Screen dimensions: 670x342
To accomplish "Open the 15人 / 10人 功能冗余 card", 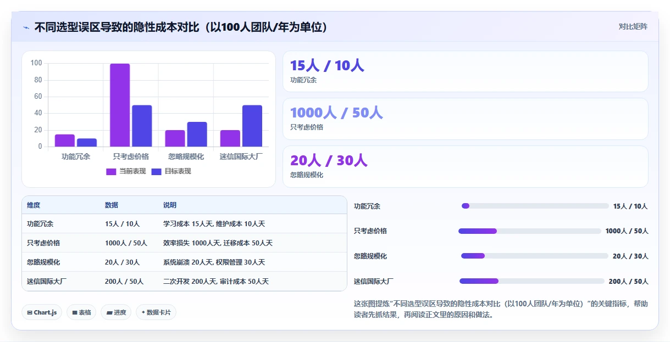I will point(465,71).
